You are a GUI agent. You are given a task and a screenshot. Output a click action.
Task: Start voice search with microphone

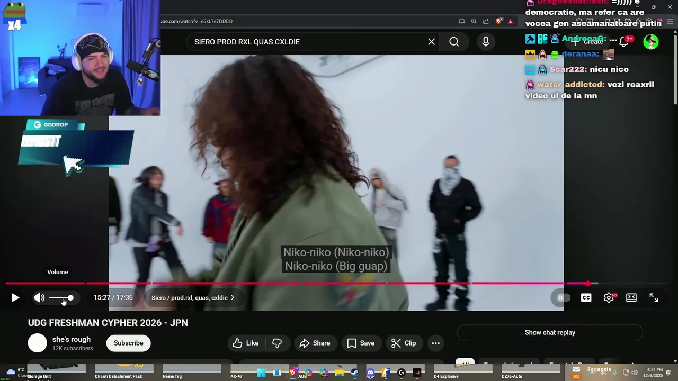486,42
